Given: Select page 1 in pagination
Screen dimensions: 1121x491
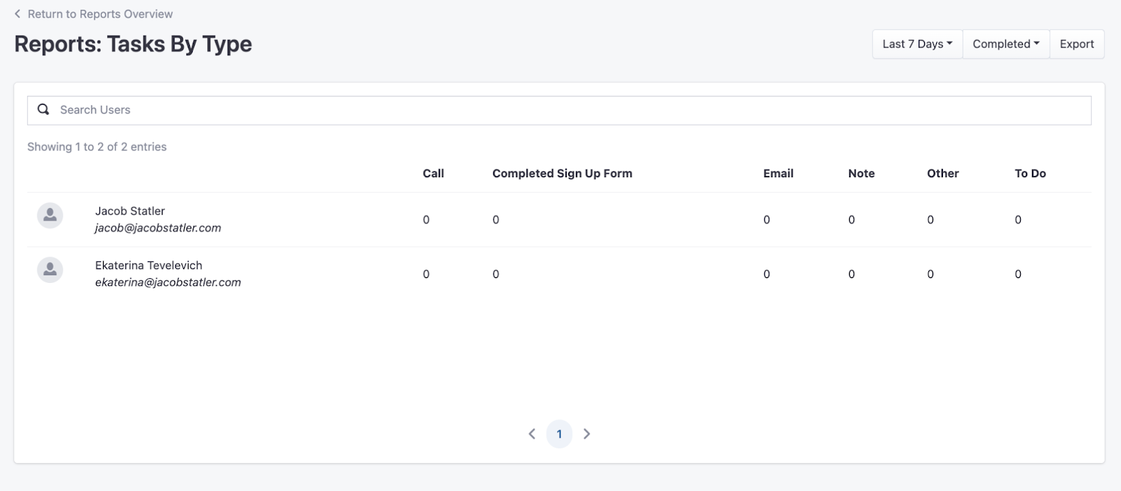Looking at the screenshot, I should point(559,434).
